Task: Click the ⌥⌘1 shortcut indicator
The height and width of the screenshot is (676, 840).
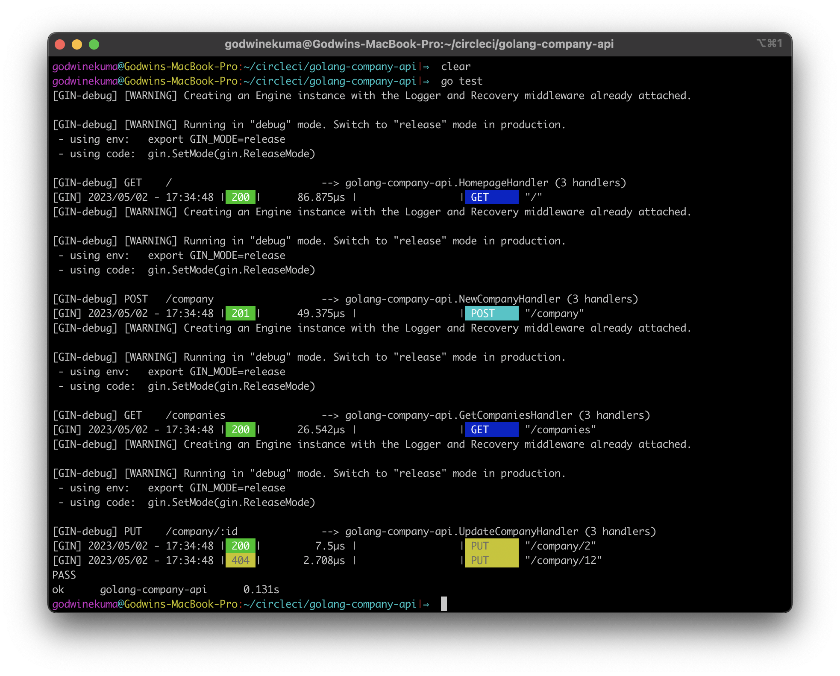Action: [x=769, y=43]
